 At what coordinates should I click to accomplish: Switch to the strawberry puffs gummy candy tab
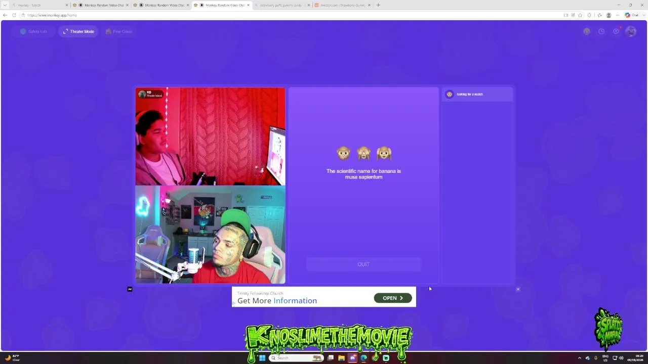(x=281, y=5)
